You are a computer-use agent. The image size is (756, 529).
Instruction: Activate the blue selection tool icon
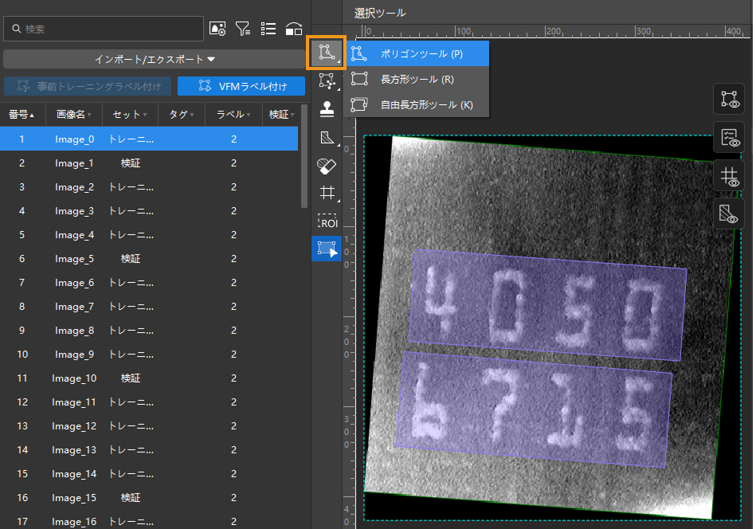(327, 249)
